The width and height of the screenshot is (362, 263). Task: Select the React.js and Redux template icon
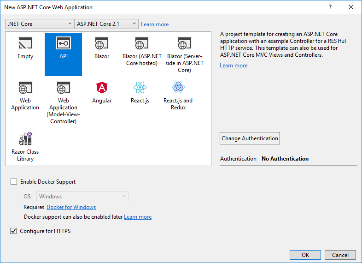point(178,87)
